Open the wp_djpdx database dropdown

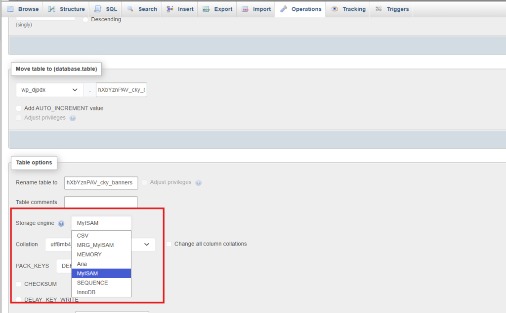[49, 90]
